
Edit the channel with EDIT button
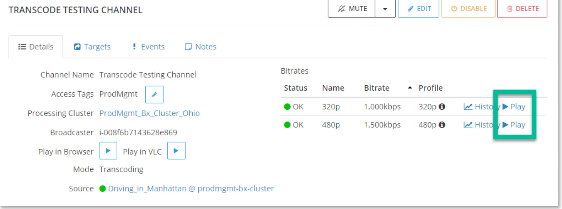coord(418,9)
